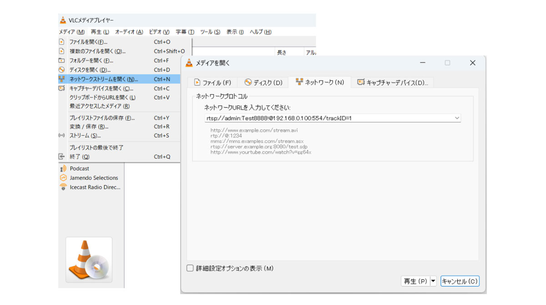The width and height of the screenshot is (546, 305).
Task: Click the capture icon beside キャプチャーデバイスを開く
Action: coord(62,89)
